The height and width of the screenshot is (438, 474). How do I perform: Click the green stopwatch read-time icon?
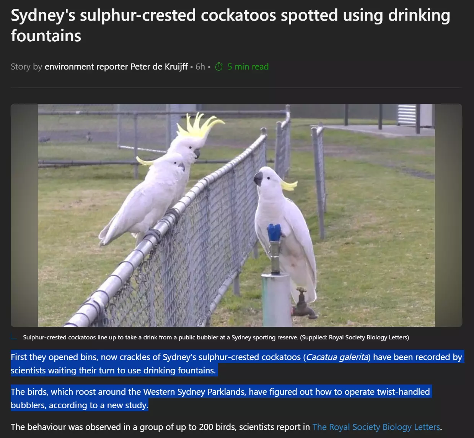click(x=219, y=67)
